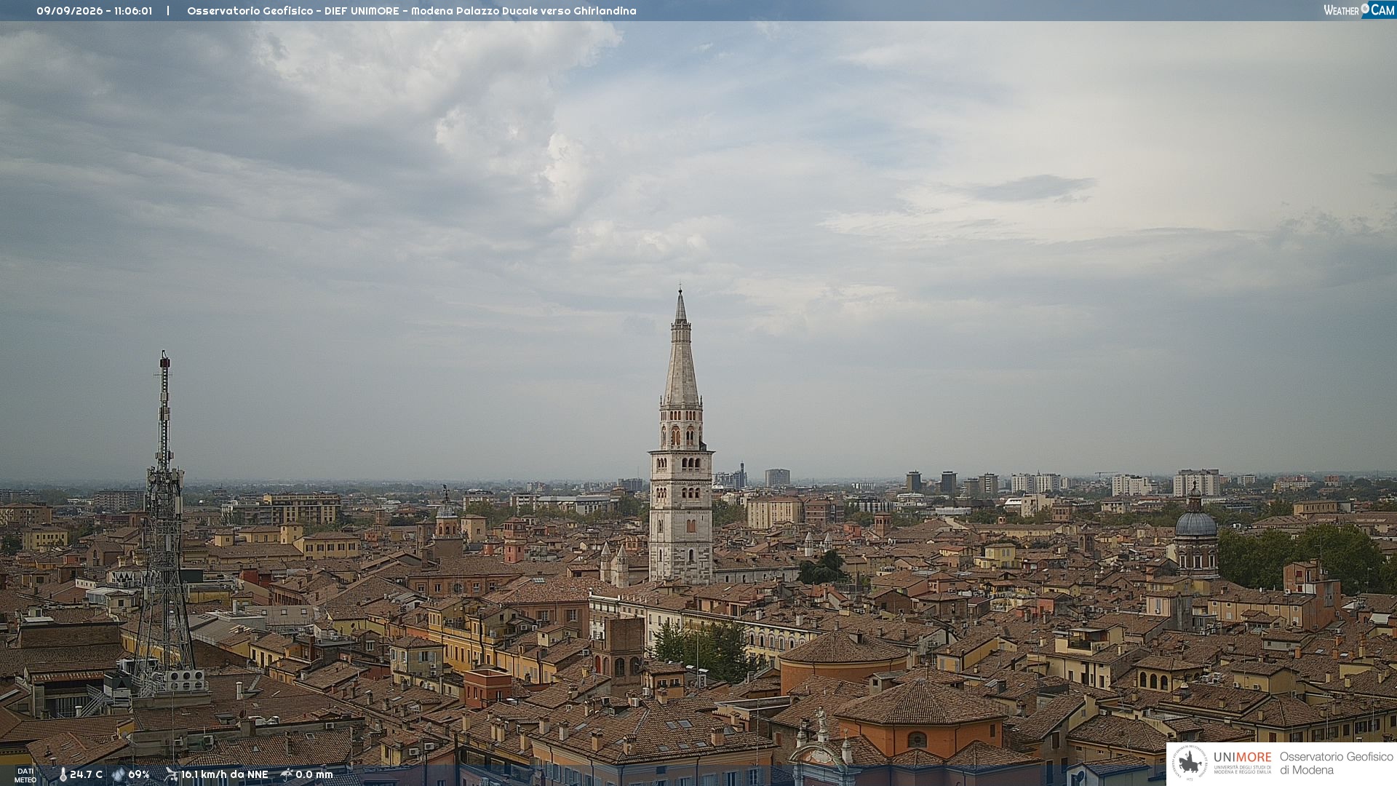
Task: Click the 09/09/2026 - 11:06:01 timestamp
Action: coord(95,11)
